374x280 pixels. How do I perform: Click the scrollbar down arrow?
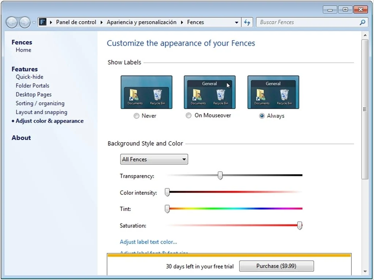365,272
